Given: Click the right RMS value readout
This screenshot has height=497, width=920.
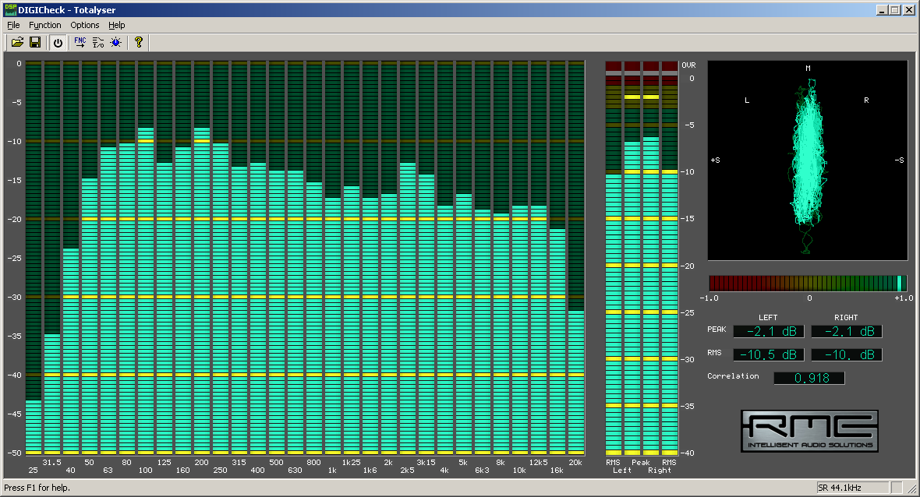Looking at the screenshot, I should (847, 354).
